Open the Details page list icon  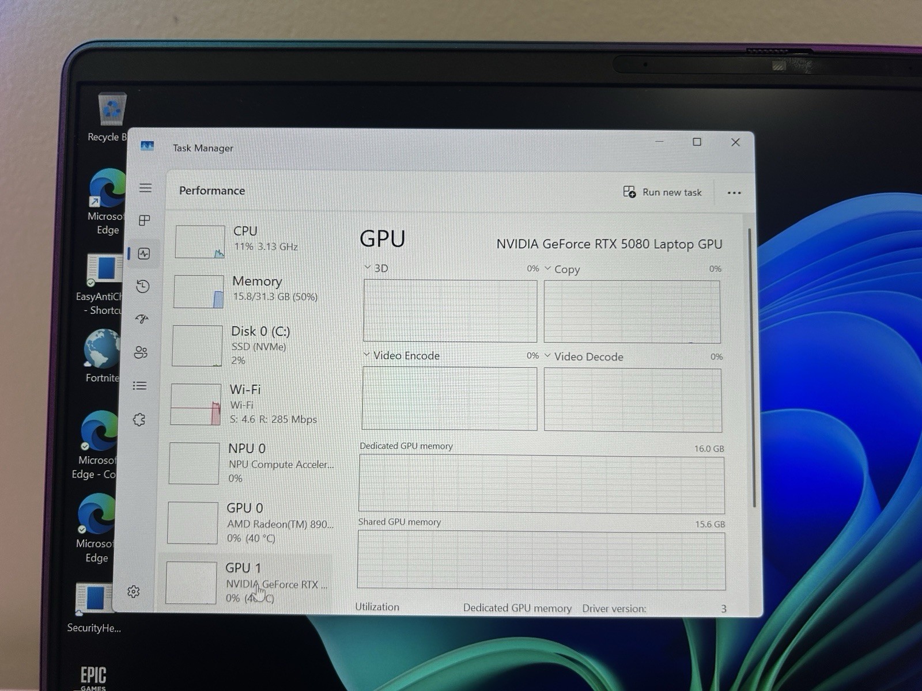[139, 385]
